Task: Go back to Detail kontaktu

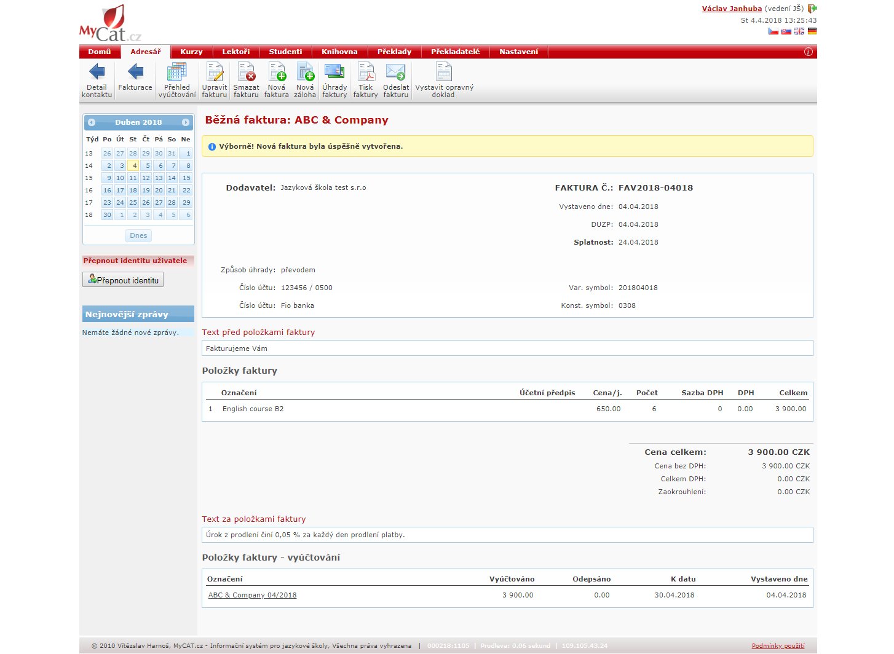Action: [97, 81]
